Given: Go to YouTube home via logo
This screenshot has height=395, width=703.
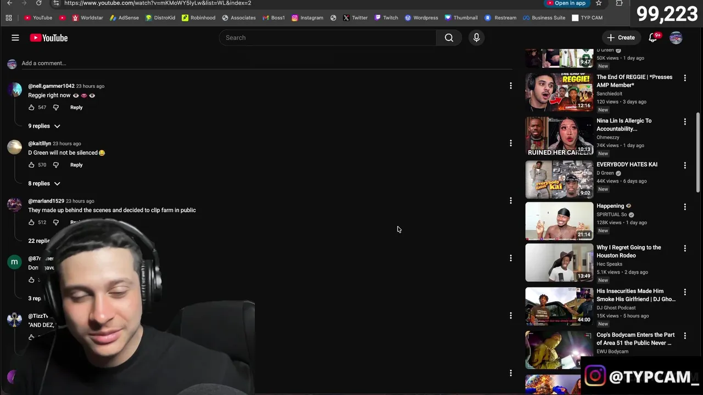Looking at the screenshot, I should point(49,38).
